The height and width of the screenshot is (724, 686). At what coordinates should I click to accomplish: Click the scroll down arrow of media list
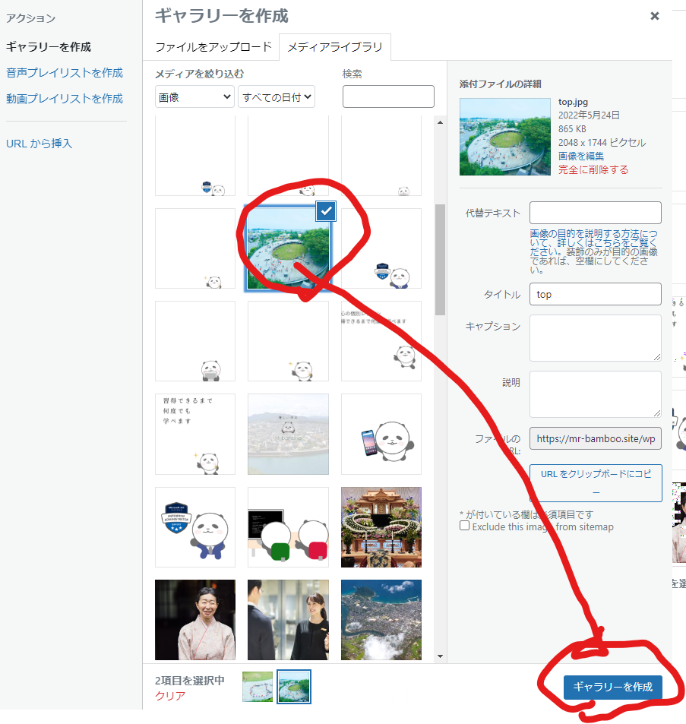440,656
